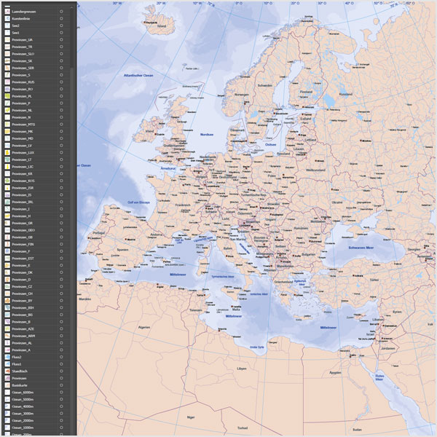Select the Provinzen_FIN layer name
The image size is (437, 437).
click(23, 244)
